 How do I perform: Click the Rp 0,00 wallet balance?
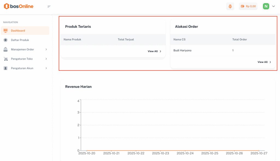tap(248, 6)
